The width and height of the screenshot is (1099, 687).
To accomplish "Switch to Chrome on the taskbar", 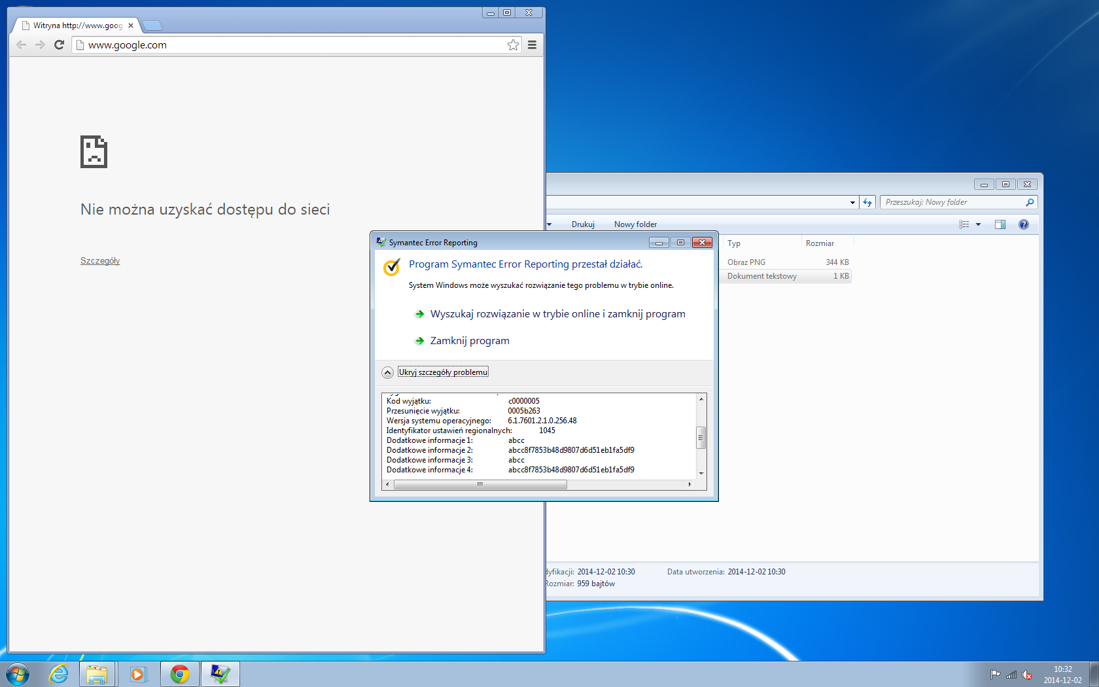I will 180,674.
